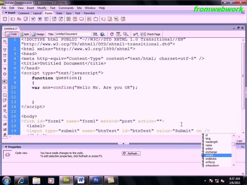Outdent the code with Outdent Code icon
Screen dimensions: 247x185
click(x=5, y=129)
